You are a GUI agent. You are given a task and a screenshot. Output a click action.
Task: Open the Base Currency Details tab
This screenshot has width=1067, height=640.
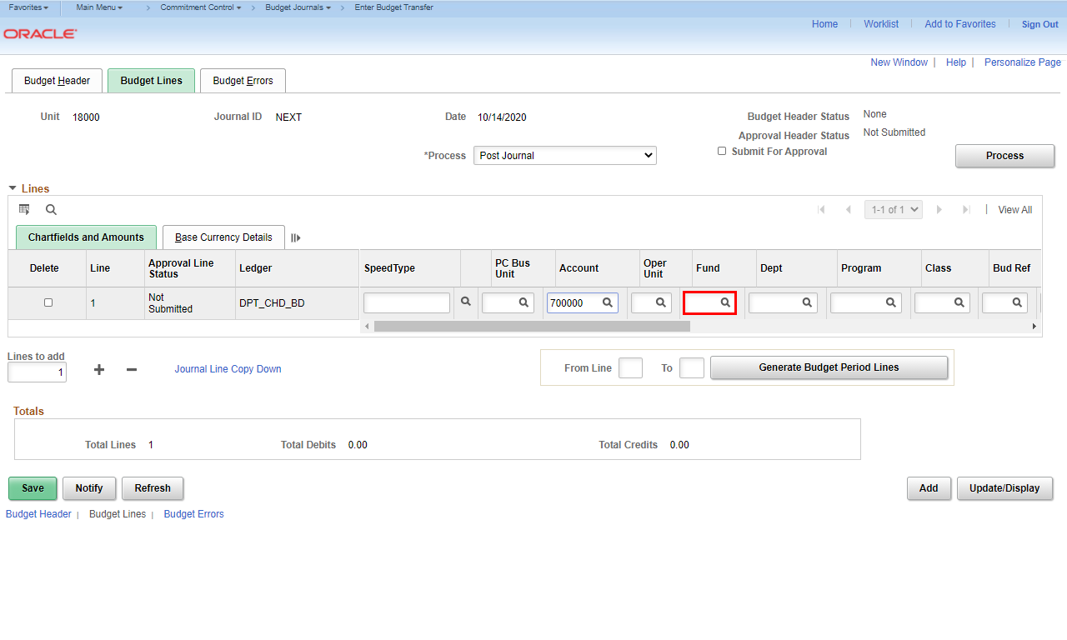coord(223,237)
